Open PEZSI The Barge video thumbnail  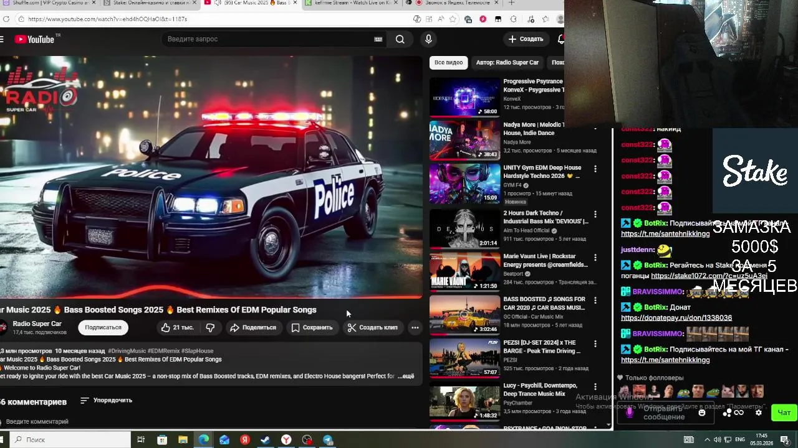pyautogui.click(x=464, y=358)
